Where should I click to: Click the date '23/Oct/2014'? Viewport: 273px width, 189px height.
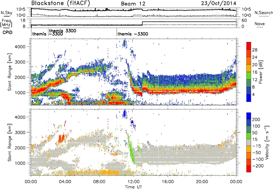[219, 3]
